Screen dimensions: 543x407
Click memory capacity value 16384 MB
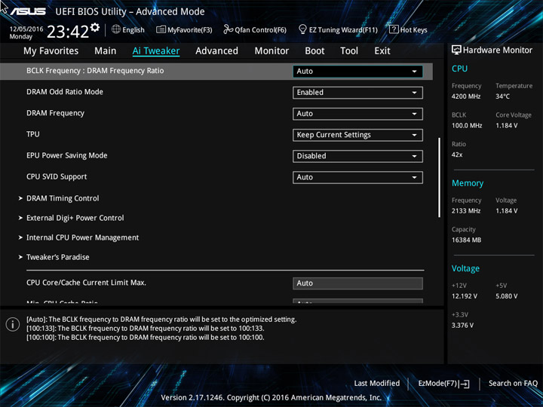467,240
